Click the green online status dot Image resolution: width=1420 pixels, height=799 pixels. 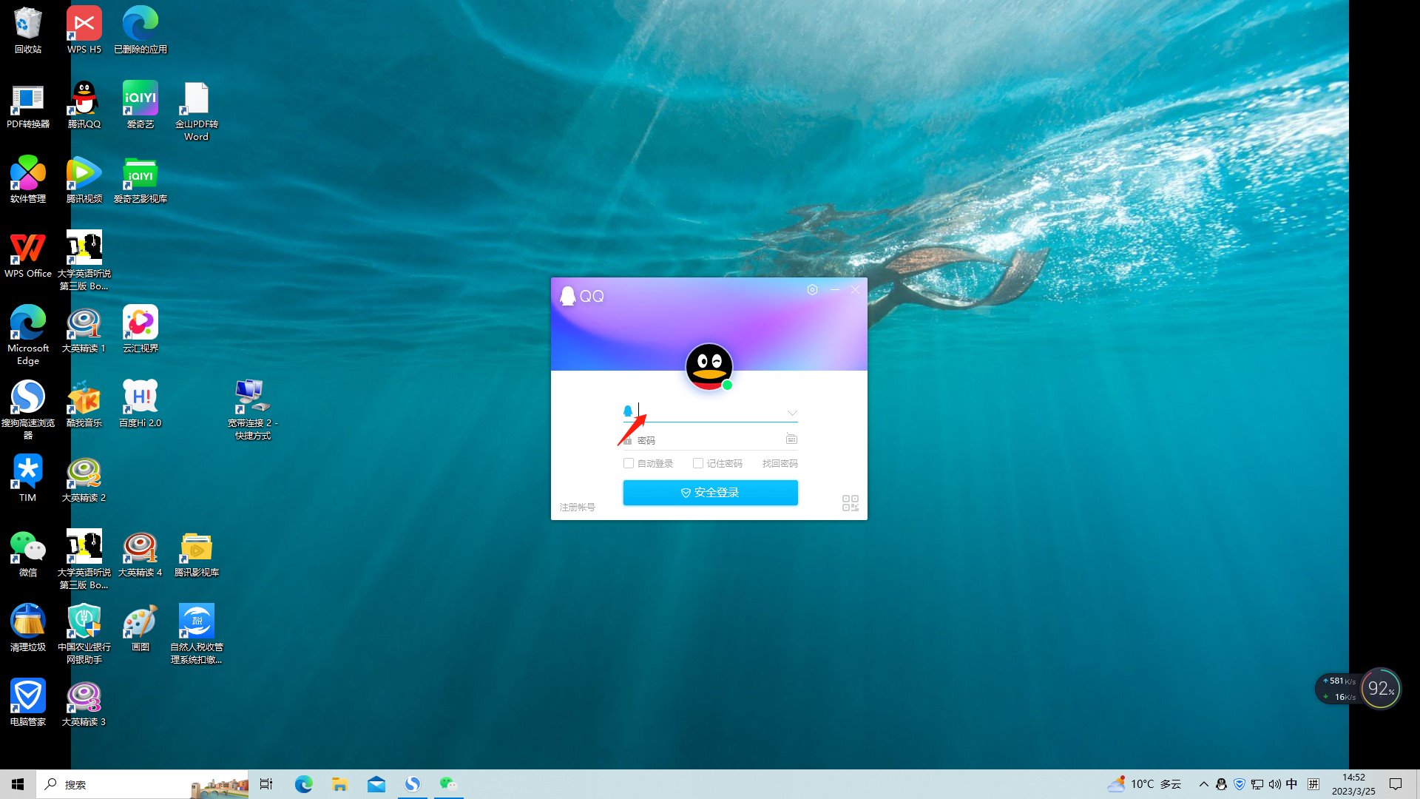tap(727, 385)
